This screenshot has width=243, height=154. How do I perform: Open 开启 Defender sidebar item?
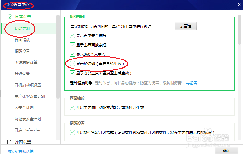click(28, 130)
